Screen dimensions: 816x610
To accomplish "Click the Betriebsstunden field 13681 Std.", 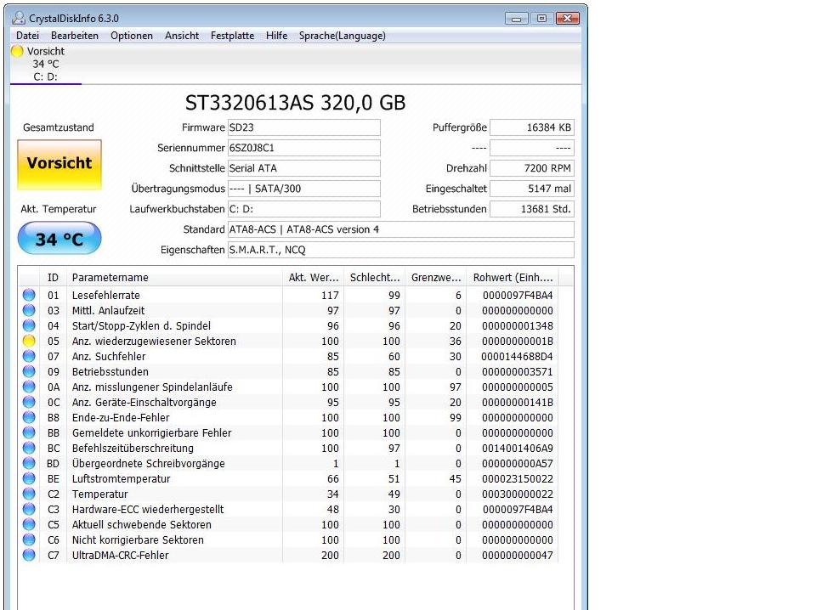I will [x=532, y=209].
